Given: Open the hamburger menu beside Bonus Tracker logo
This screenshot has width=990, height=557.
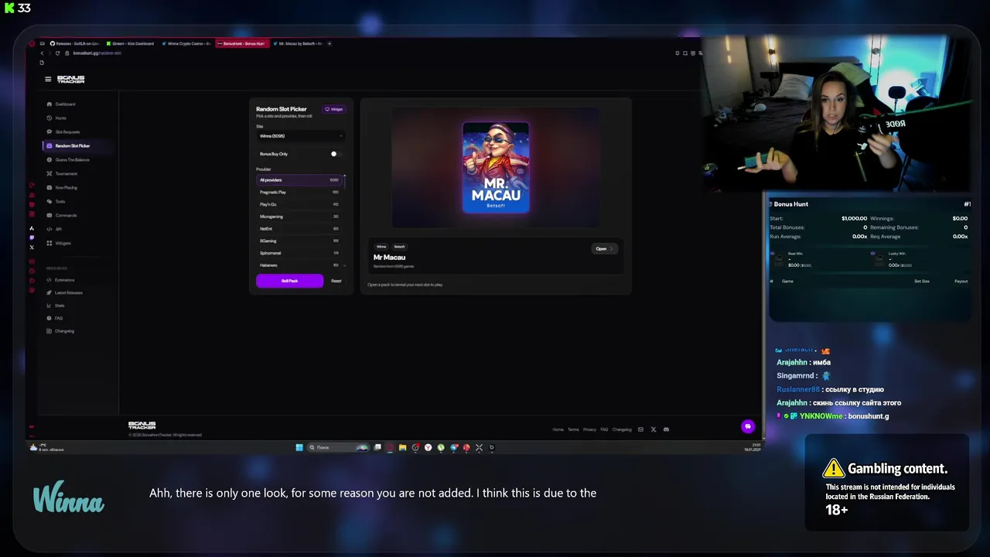Looking at the screenshot, I should (x=48, y=79).
